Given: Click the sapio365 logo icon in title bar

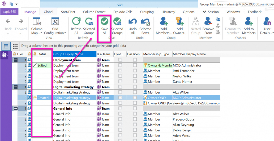Looking at the screenshot, I should click(4, 3).
